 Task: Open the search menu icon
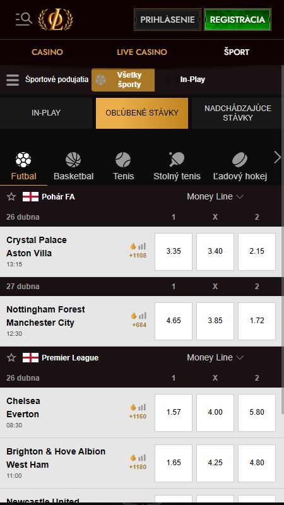(24, 20)
